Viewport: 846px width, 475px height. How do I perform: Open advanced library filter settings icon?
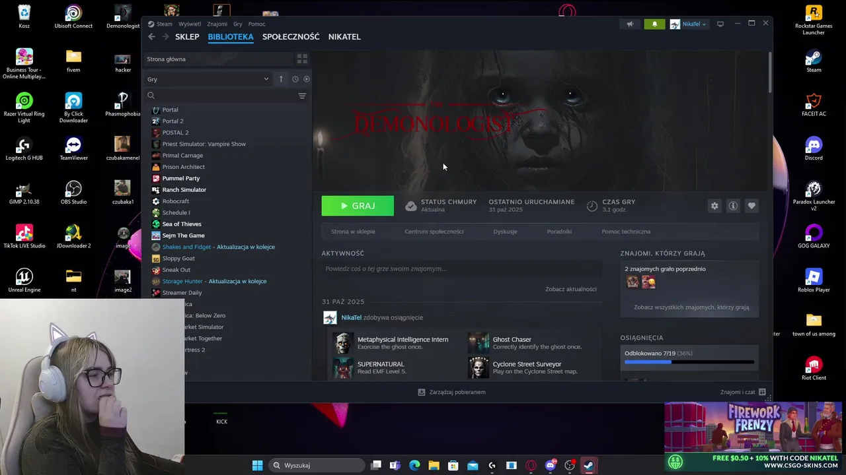[x=302, y=96]
